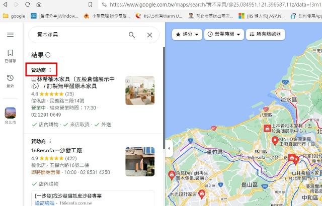This screenshot has width=322, height=206.
Task: Select the 168esofa shopping pin on map
Action: 292,157
